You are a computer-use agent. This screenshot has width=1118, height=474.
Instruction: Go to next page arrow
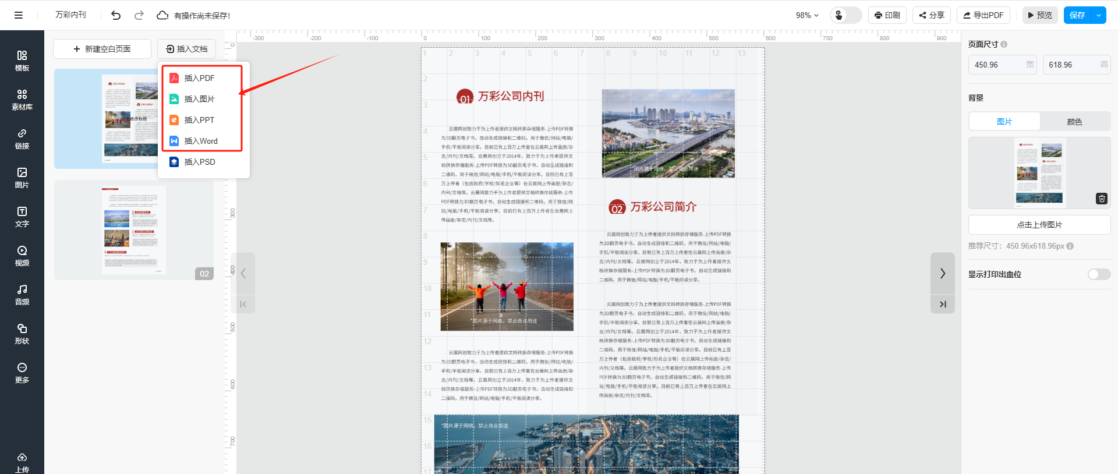point(942,273)
